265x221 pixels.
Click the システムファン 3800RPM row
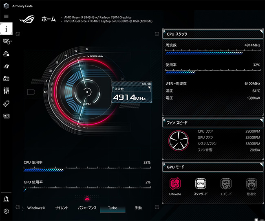click(x=229, y=144)
